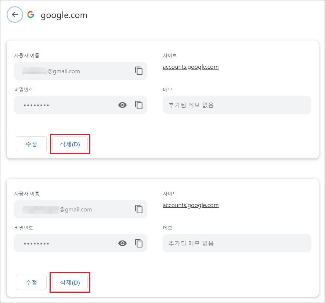
Task: Click the Google logo beside google.com
Action: pyautogui.click(x=31, y=15)
